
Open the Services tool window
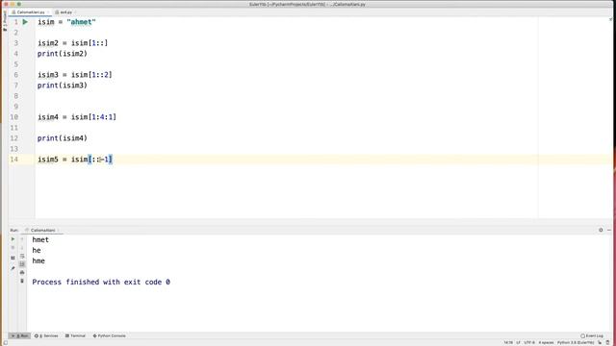click(x=46, y=335)
